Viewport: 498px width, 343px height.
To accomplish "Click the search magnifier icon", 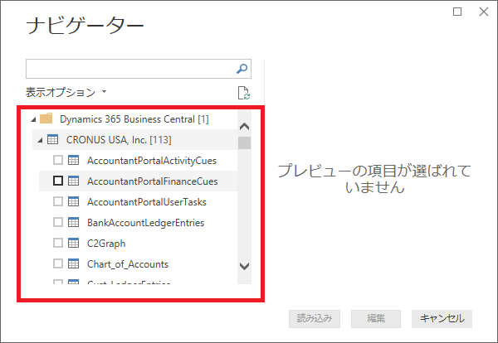I will pyautogui.click(x=242, y=69).
